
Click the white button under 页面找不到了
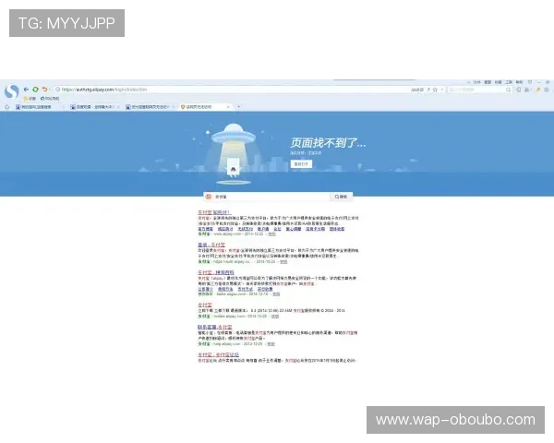coord(301,164)
